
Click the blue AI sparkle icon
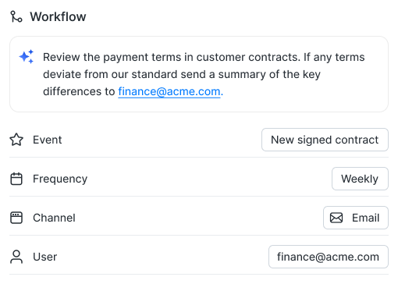[x=27, y=56]
